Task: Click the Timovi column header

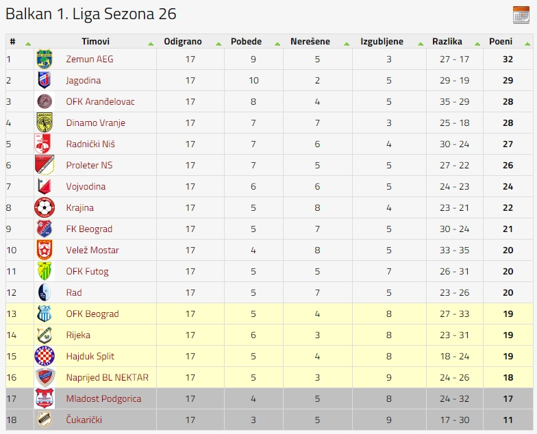Action: pyautogui.click(x=96, y=41)
